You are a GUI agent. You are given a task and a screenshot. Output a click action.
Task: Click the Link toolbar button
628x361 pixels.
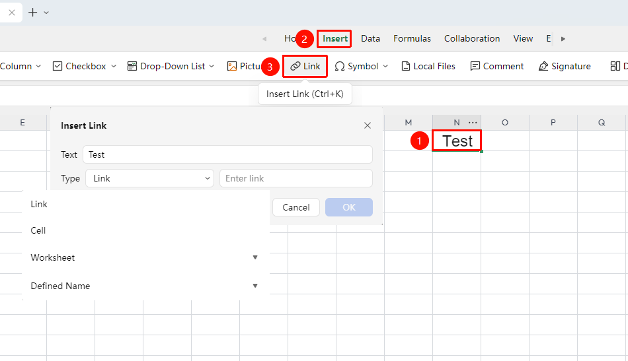coord(305,67)
